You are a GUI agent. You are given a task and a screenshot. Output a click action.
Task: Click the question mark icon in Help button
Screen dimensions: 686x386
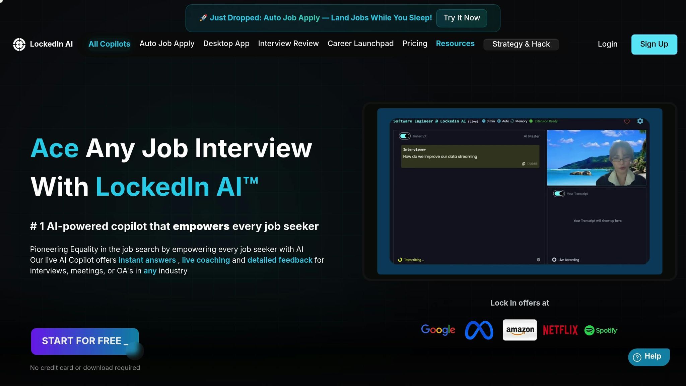pyautogui.click(x=637, y=357)
